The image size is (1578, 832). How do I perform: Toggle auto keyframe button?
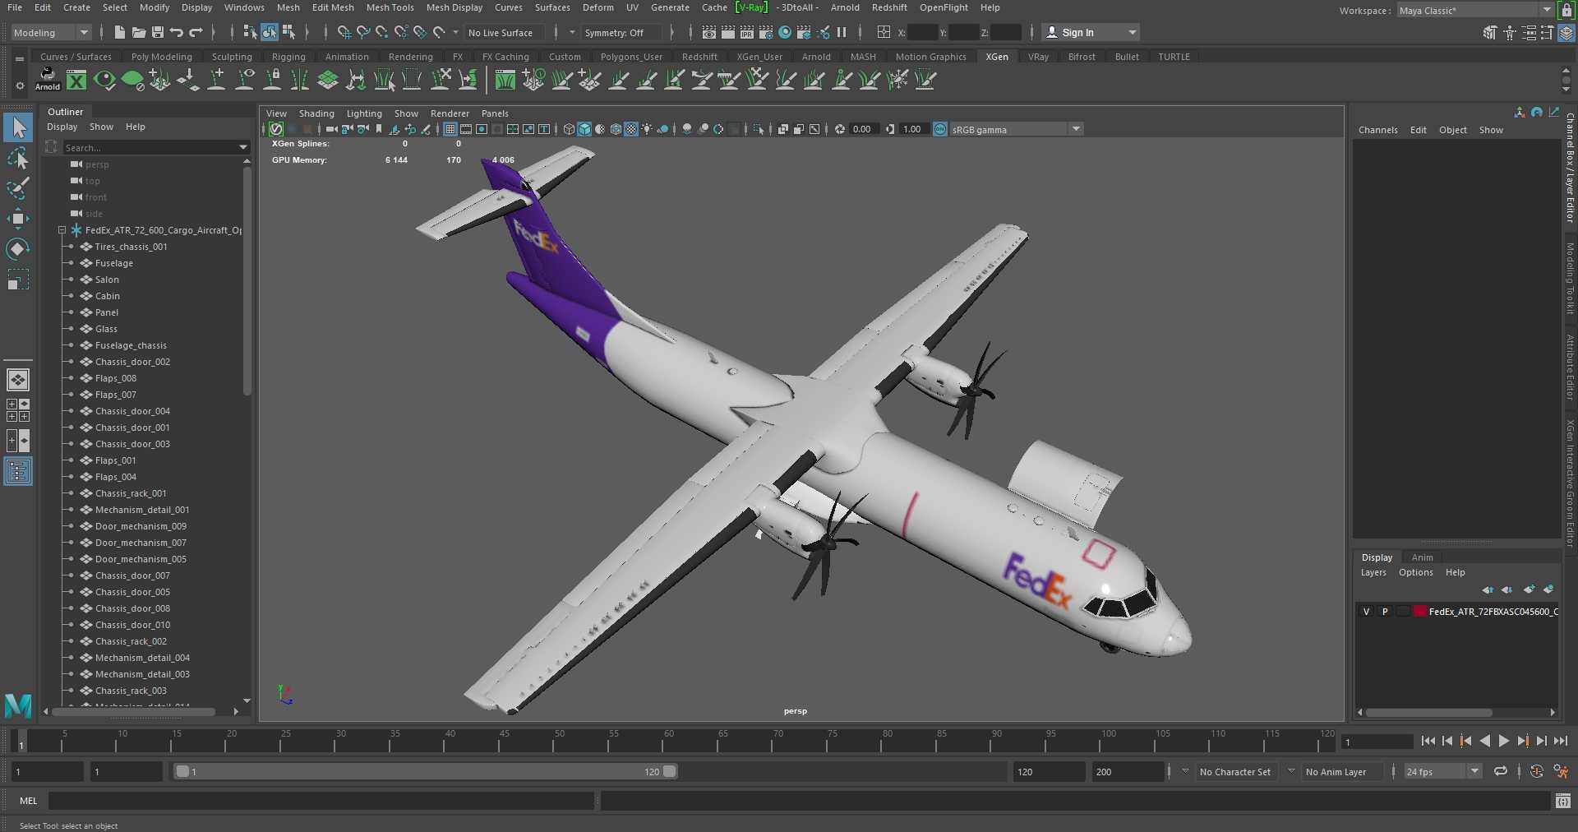1536,771
